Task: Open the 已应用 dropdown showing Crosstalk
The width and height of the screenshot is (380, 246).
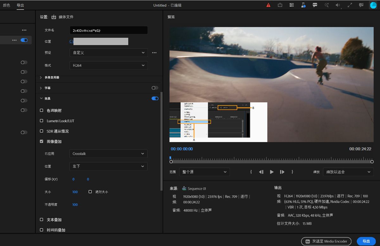Action: coord(108,154)
